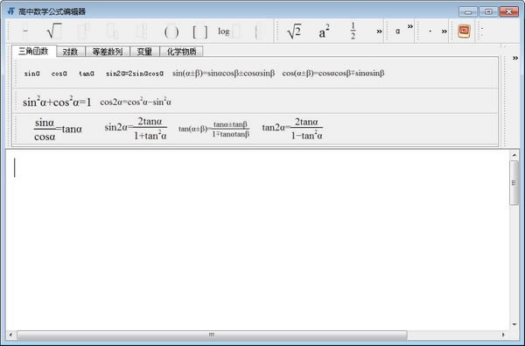The width and height of the screenshot is (525, 346).
Task: Insert the cosα formula
Action: click(59, 74)
